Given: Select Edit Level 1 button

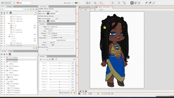Looking at the screenshot, I should tap(73, 3).
